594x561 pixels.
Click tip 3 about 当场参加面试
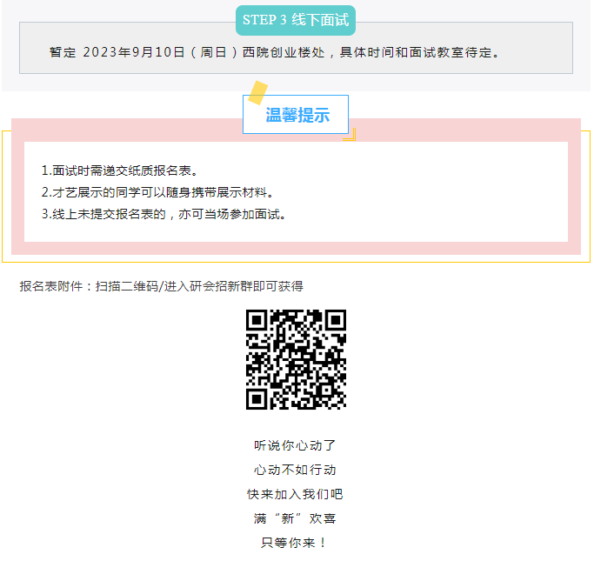164,214
